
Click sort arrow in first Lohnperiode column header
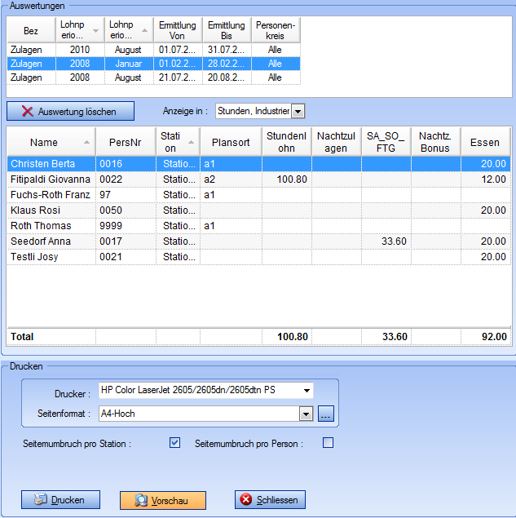[97, 30]
